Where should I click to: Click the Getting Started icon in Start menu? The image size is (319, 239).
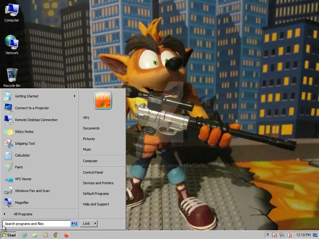8,96
